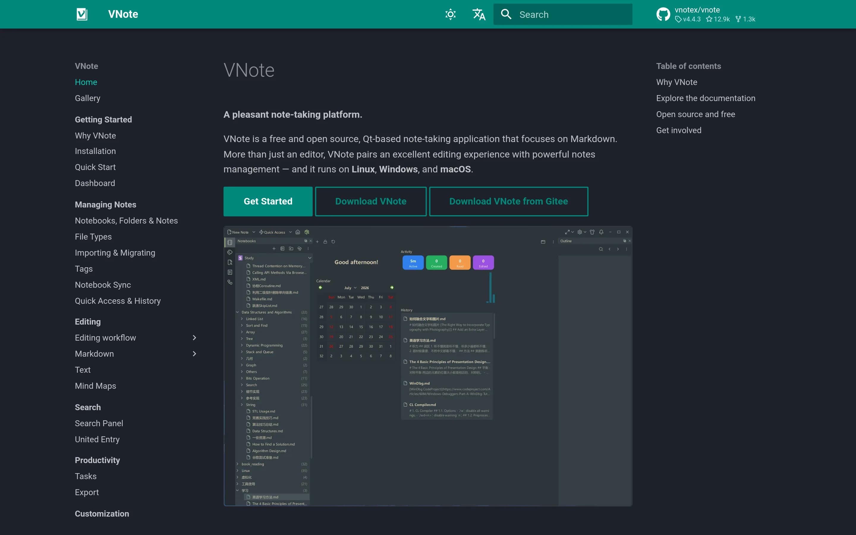The width and height of the screenshot is (856, 535).
Task: Open the Notebook Sync page
Action: pyautogui.click(x=103, y=285)
